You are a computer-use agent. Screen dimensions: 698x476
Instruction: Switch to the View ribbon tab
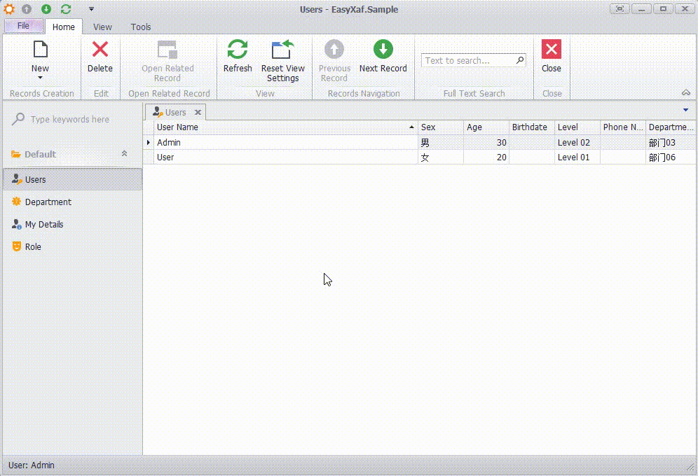pyautogui.click(x=102, y=27)
